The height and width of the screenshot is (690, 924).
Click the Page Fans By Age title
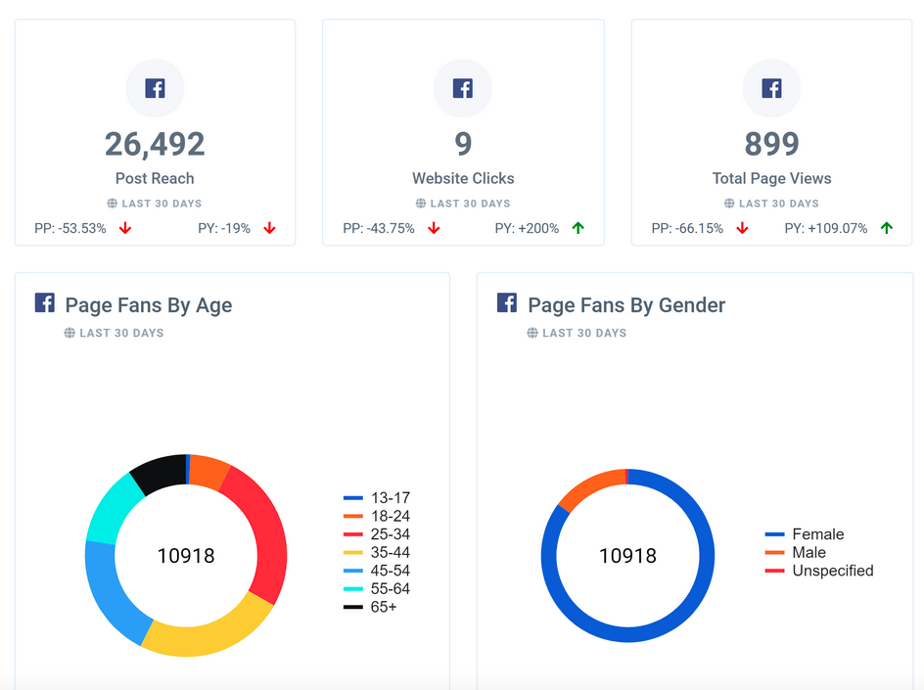tap(149, 305)
